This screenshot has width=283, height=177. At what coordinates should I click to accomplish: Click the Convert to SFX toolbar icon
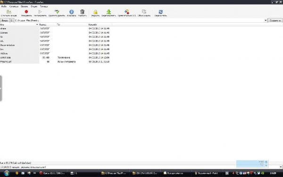tap(127, 12)
